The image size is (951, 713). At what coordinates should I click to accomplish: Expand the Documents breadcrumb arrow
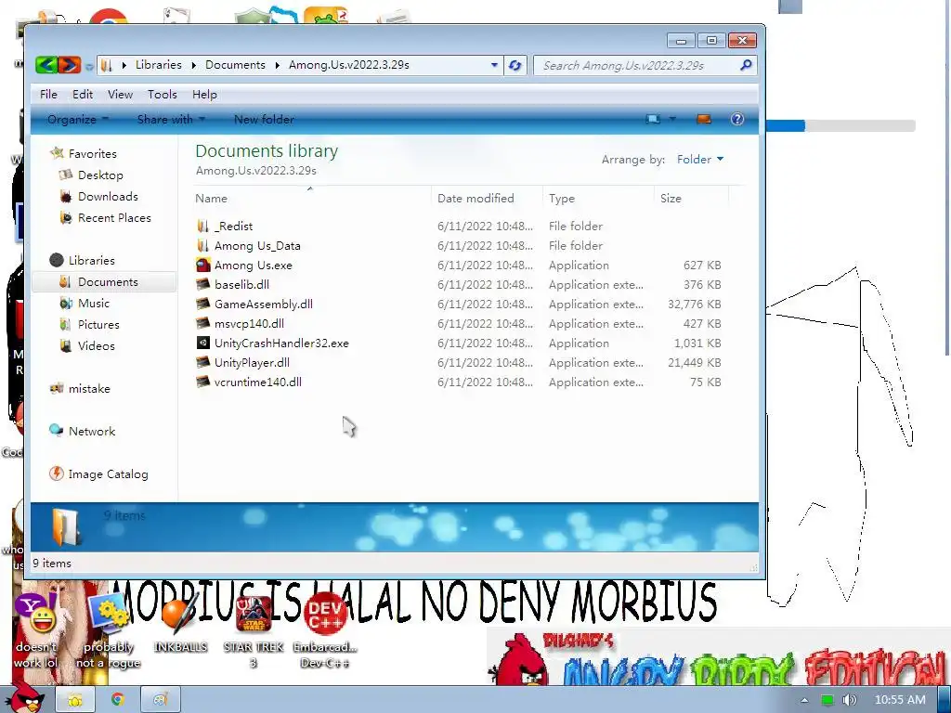pyautogui.click(x=277, y=65)
